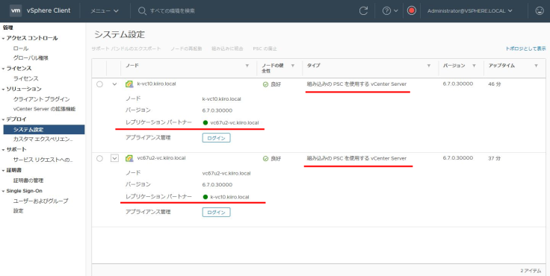550x276 pixels.
Task: Collapse details of vc67u2-vc.kiiro.local row
Action: pyautogui.click(x=114, y=158)
